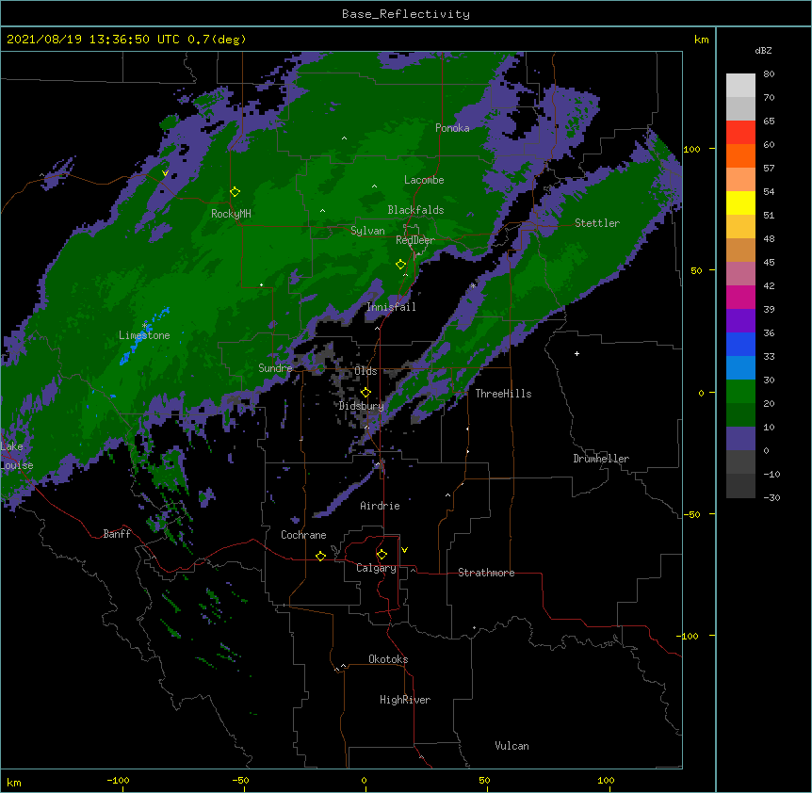812x793 pixels.
Task: Click the Ponoka city label
Action: 452,128
